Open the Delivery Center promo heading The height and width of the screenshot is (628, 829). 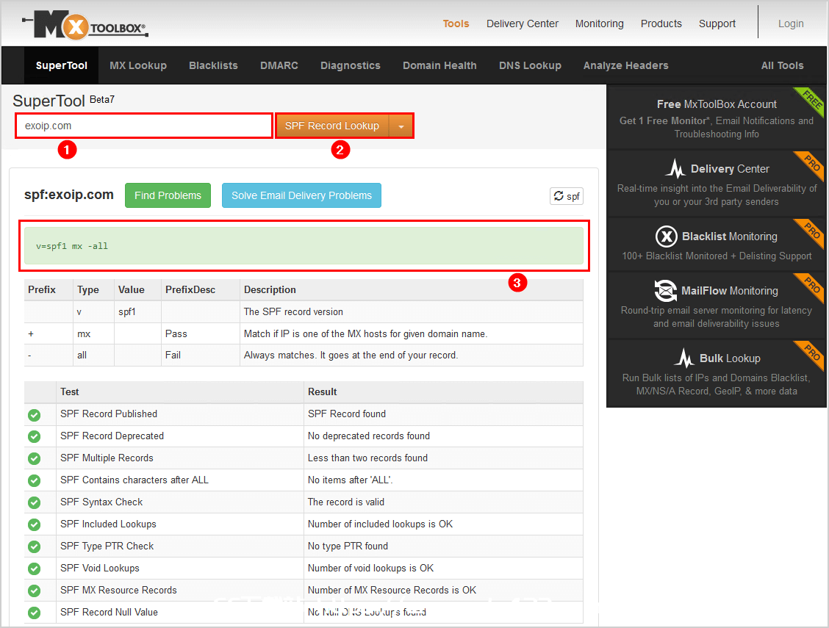(730, 169)
